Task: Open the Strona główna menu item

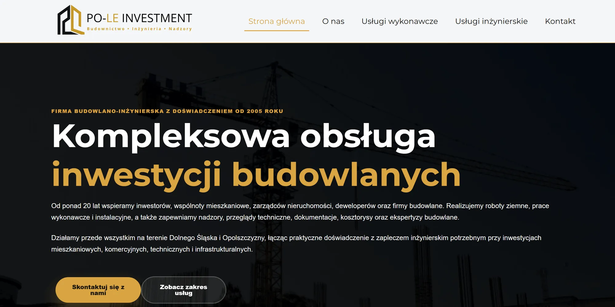Action: click(277, 21)
